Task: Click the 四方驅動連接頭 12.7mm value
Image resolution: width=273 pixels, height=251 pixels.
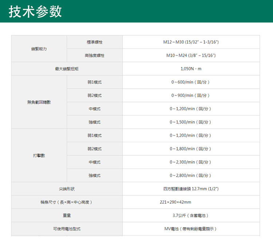Action: [191, 189]
